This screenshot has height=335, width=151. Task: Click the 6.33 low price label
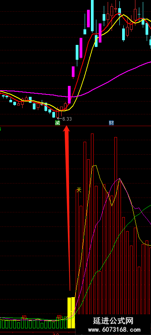pyautogui.click(x=65, y=119)
